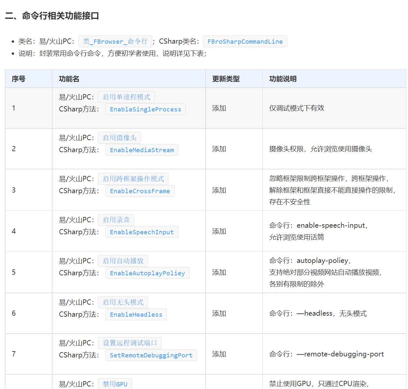Click the 禁用GPU code tag
Image resolution: width=408 pixels, height=389 pixels.
pos(115,384)
